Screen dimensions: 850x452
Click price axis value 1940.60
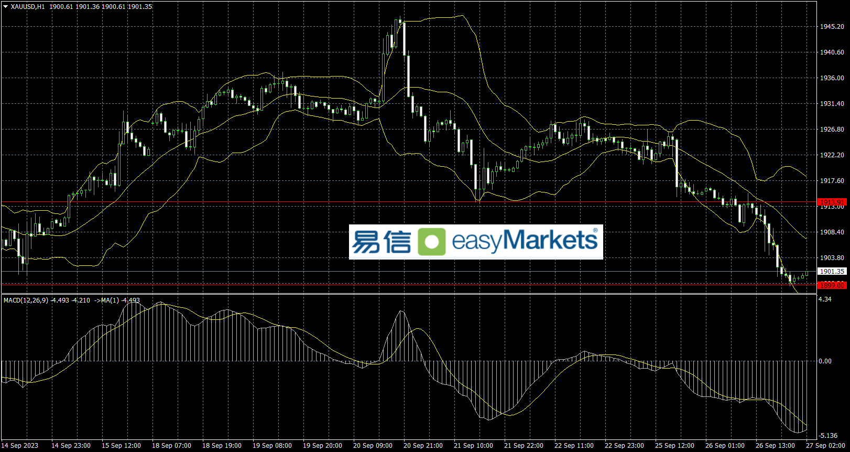point(832,52)
